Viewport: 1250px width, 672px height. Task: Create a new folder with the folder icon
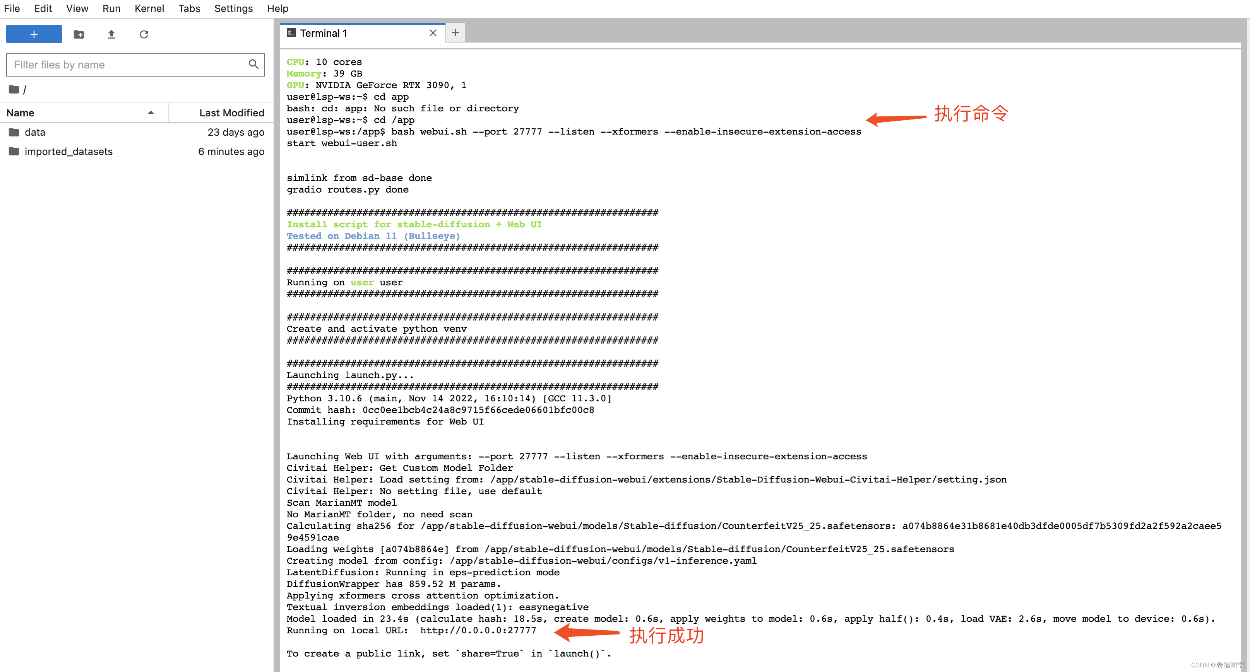79,34
